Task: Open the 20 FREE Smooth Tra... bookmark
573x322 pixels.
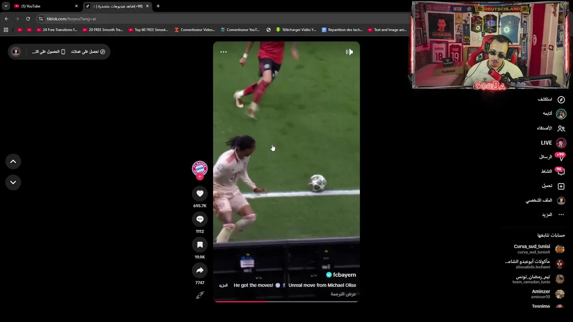Action: (103, 30)
